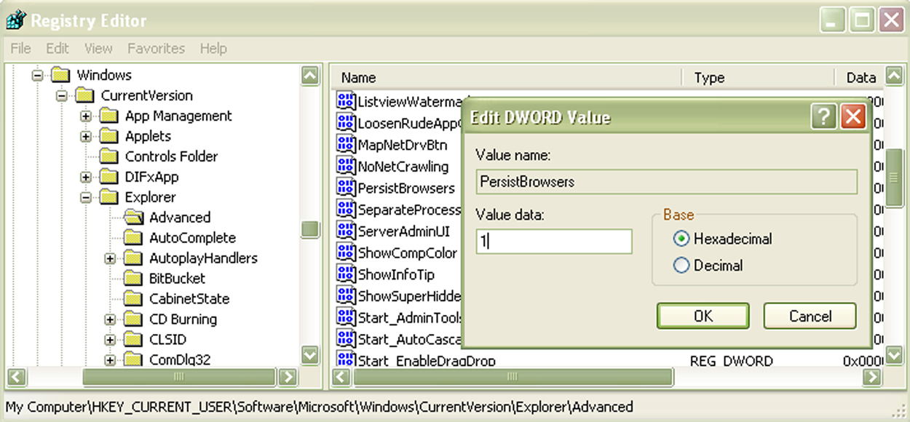Click the PersistBrowsers value icon in list
Image resolution: width=910 pixels, height=422 pixels.
345,187
